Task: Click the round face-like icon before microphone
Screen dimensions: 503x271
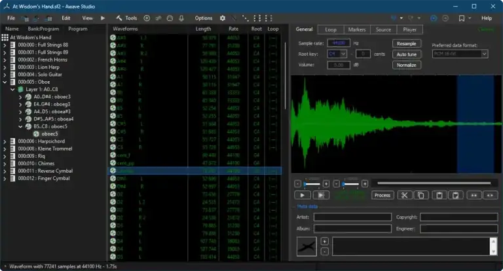Action: (170, 18)
